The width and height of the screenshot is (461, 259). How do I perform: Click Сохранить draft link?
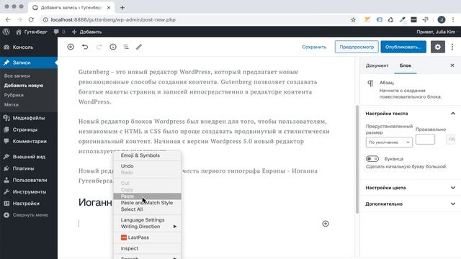click(314, 47)
